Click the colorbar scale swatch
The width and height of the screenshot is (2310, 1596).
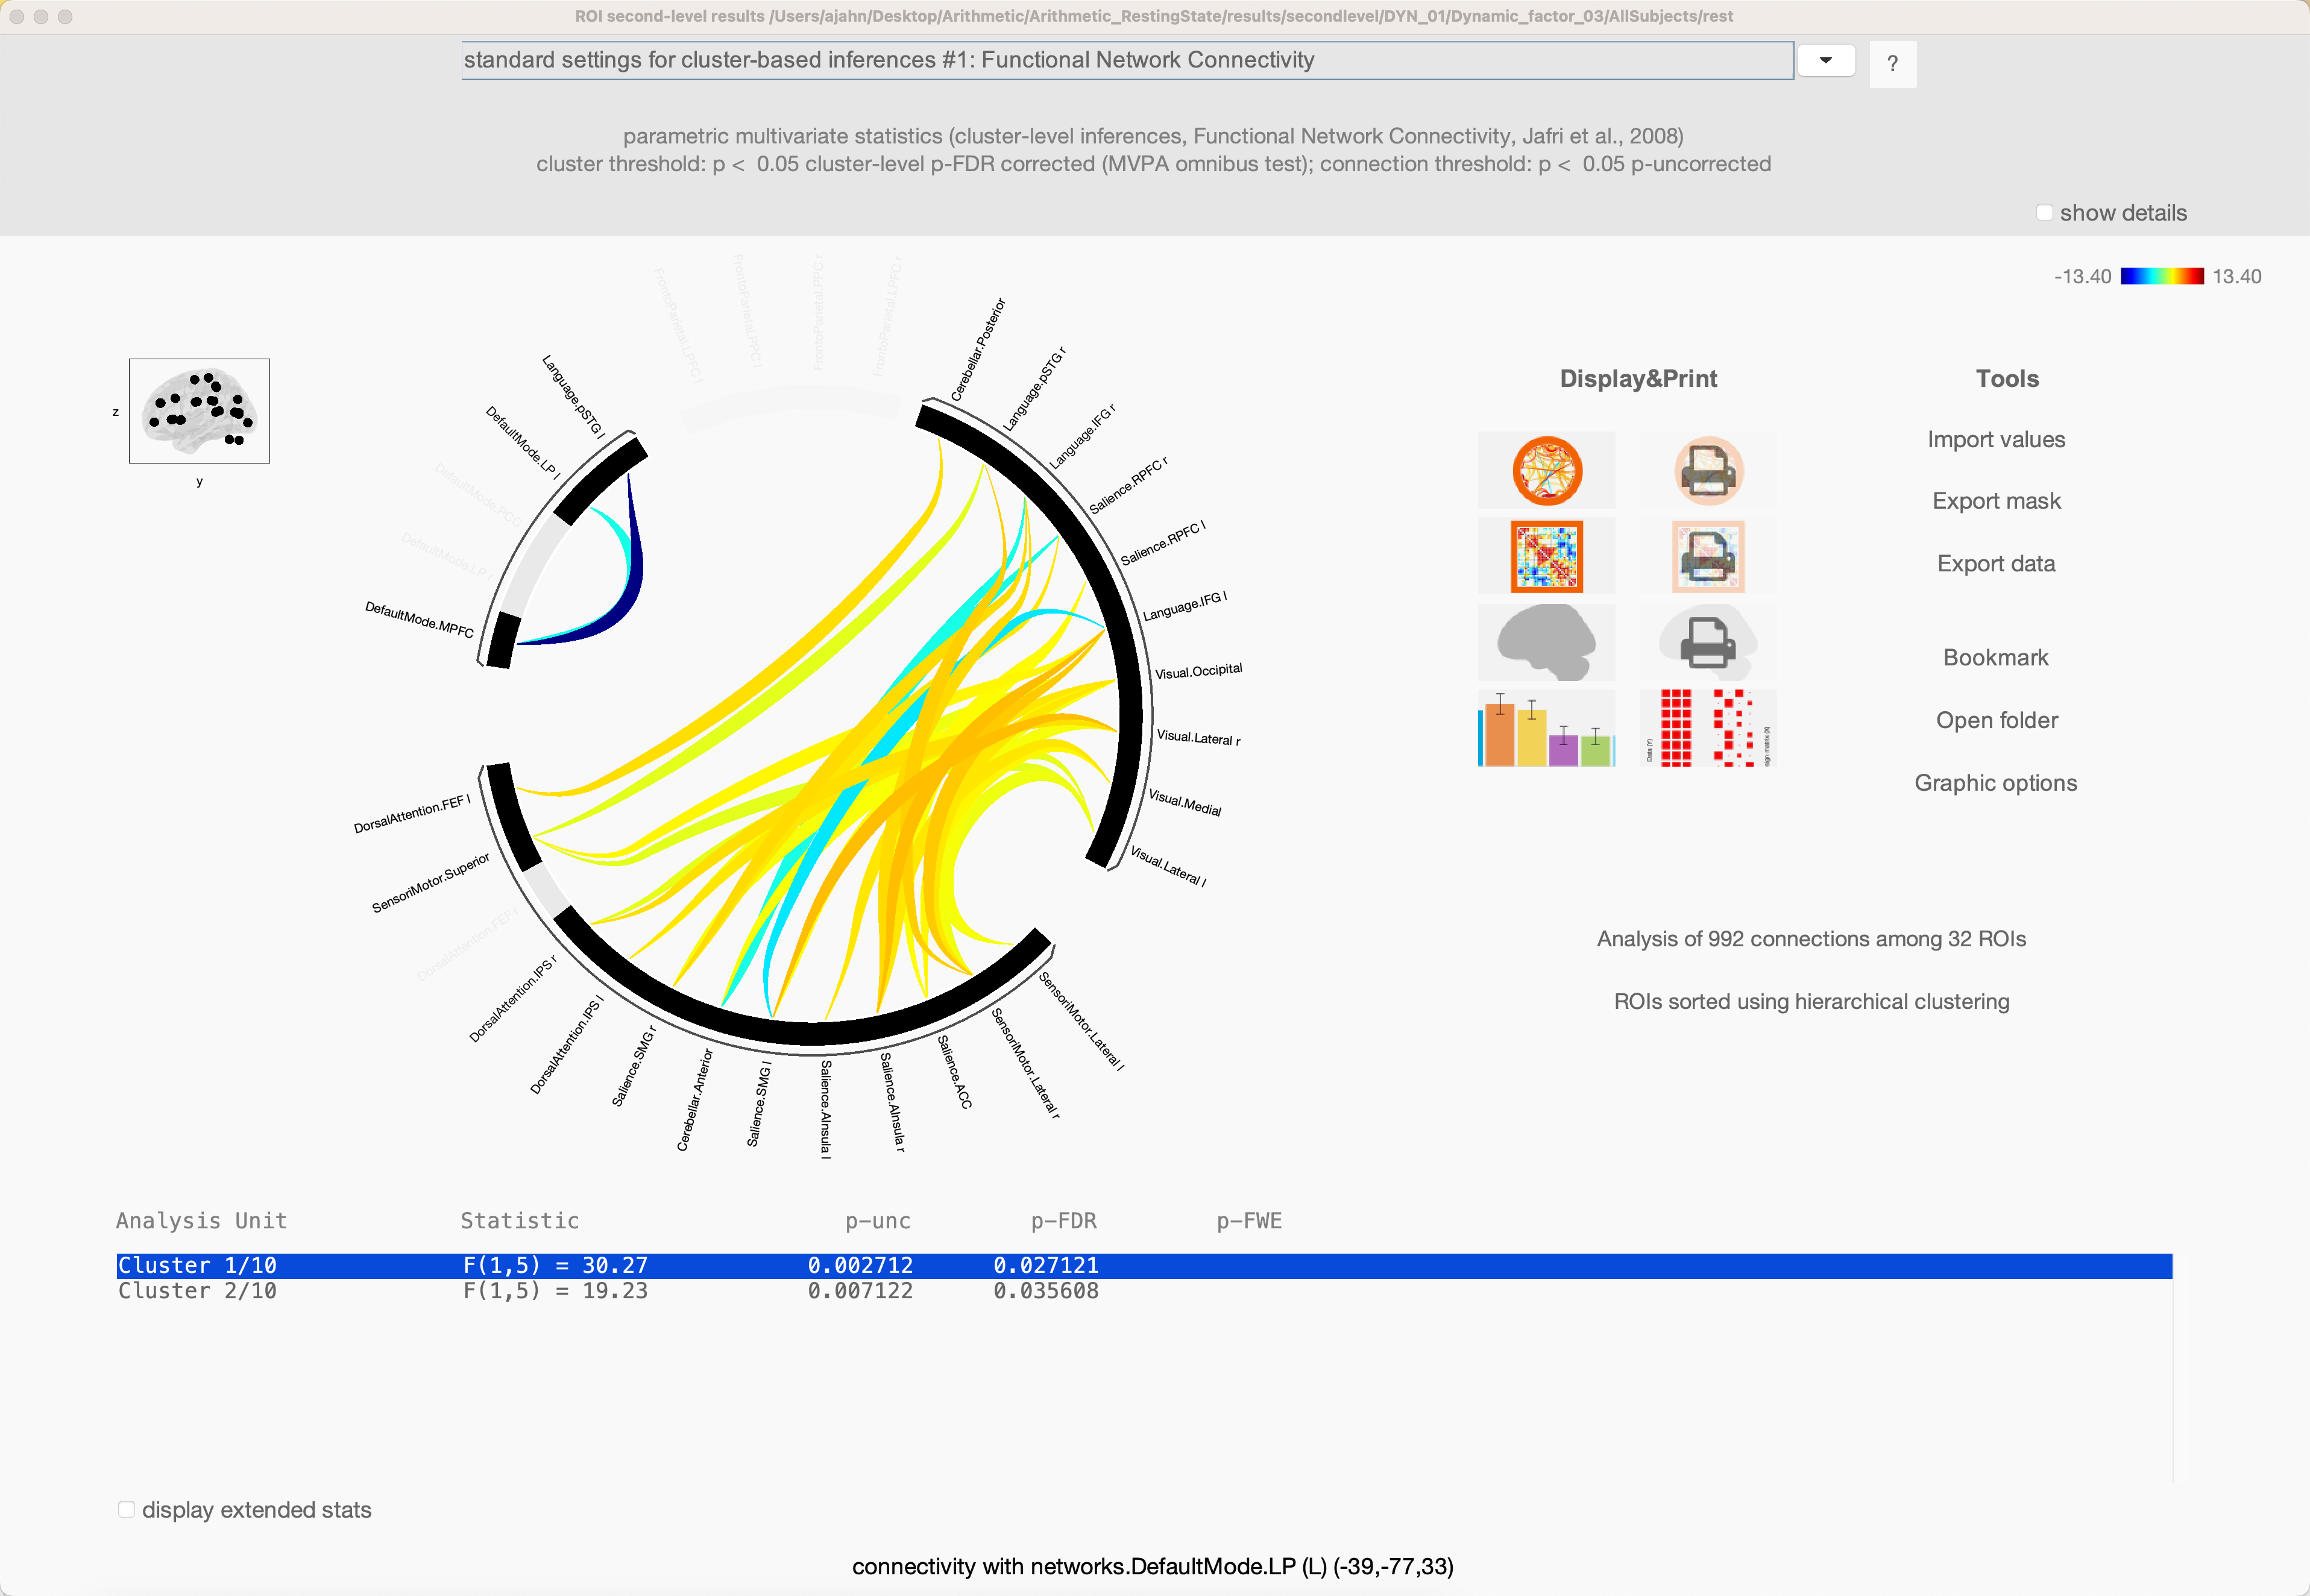click(2162, 276)
